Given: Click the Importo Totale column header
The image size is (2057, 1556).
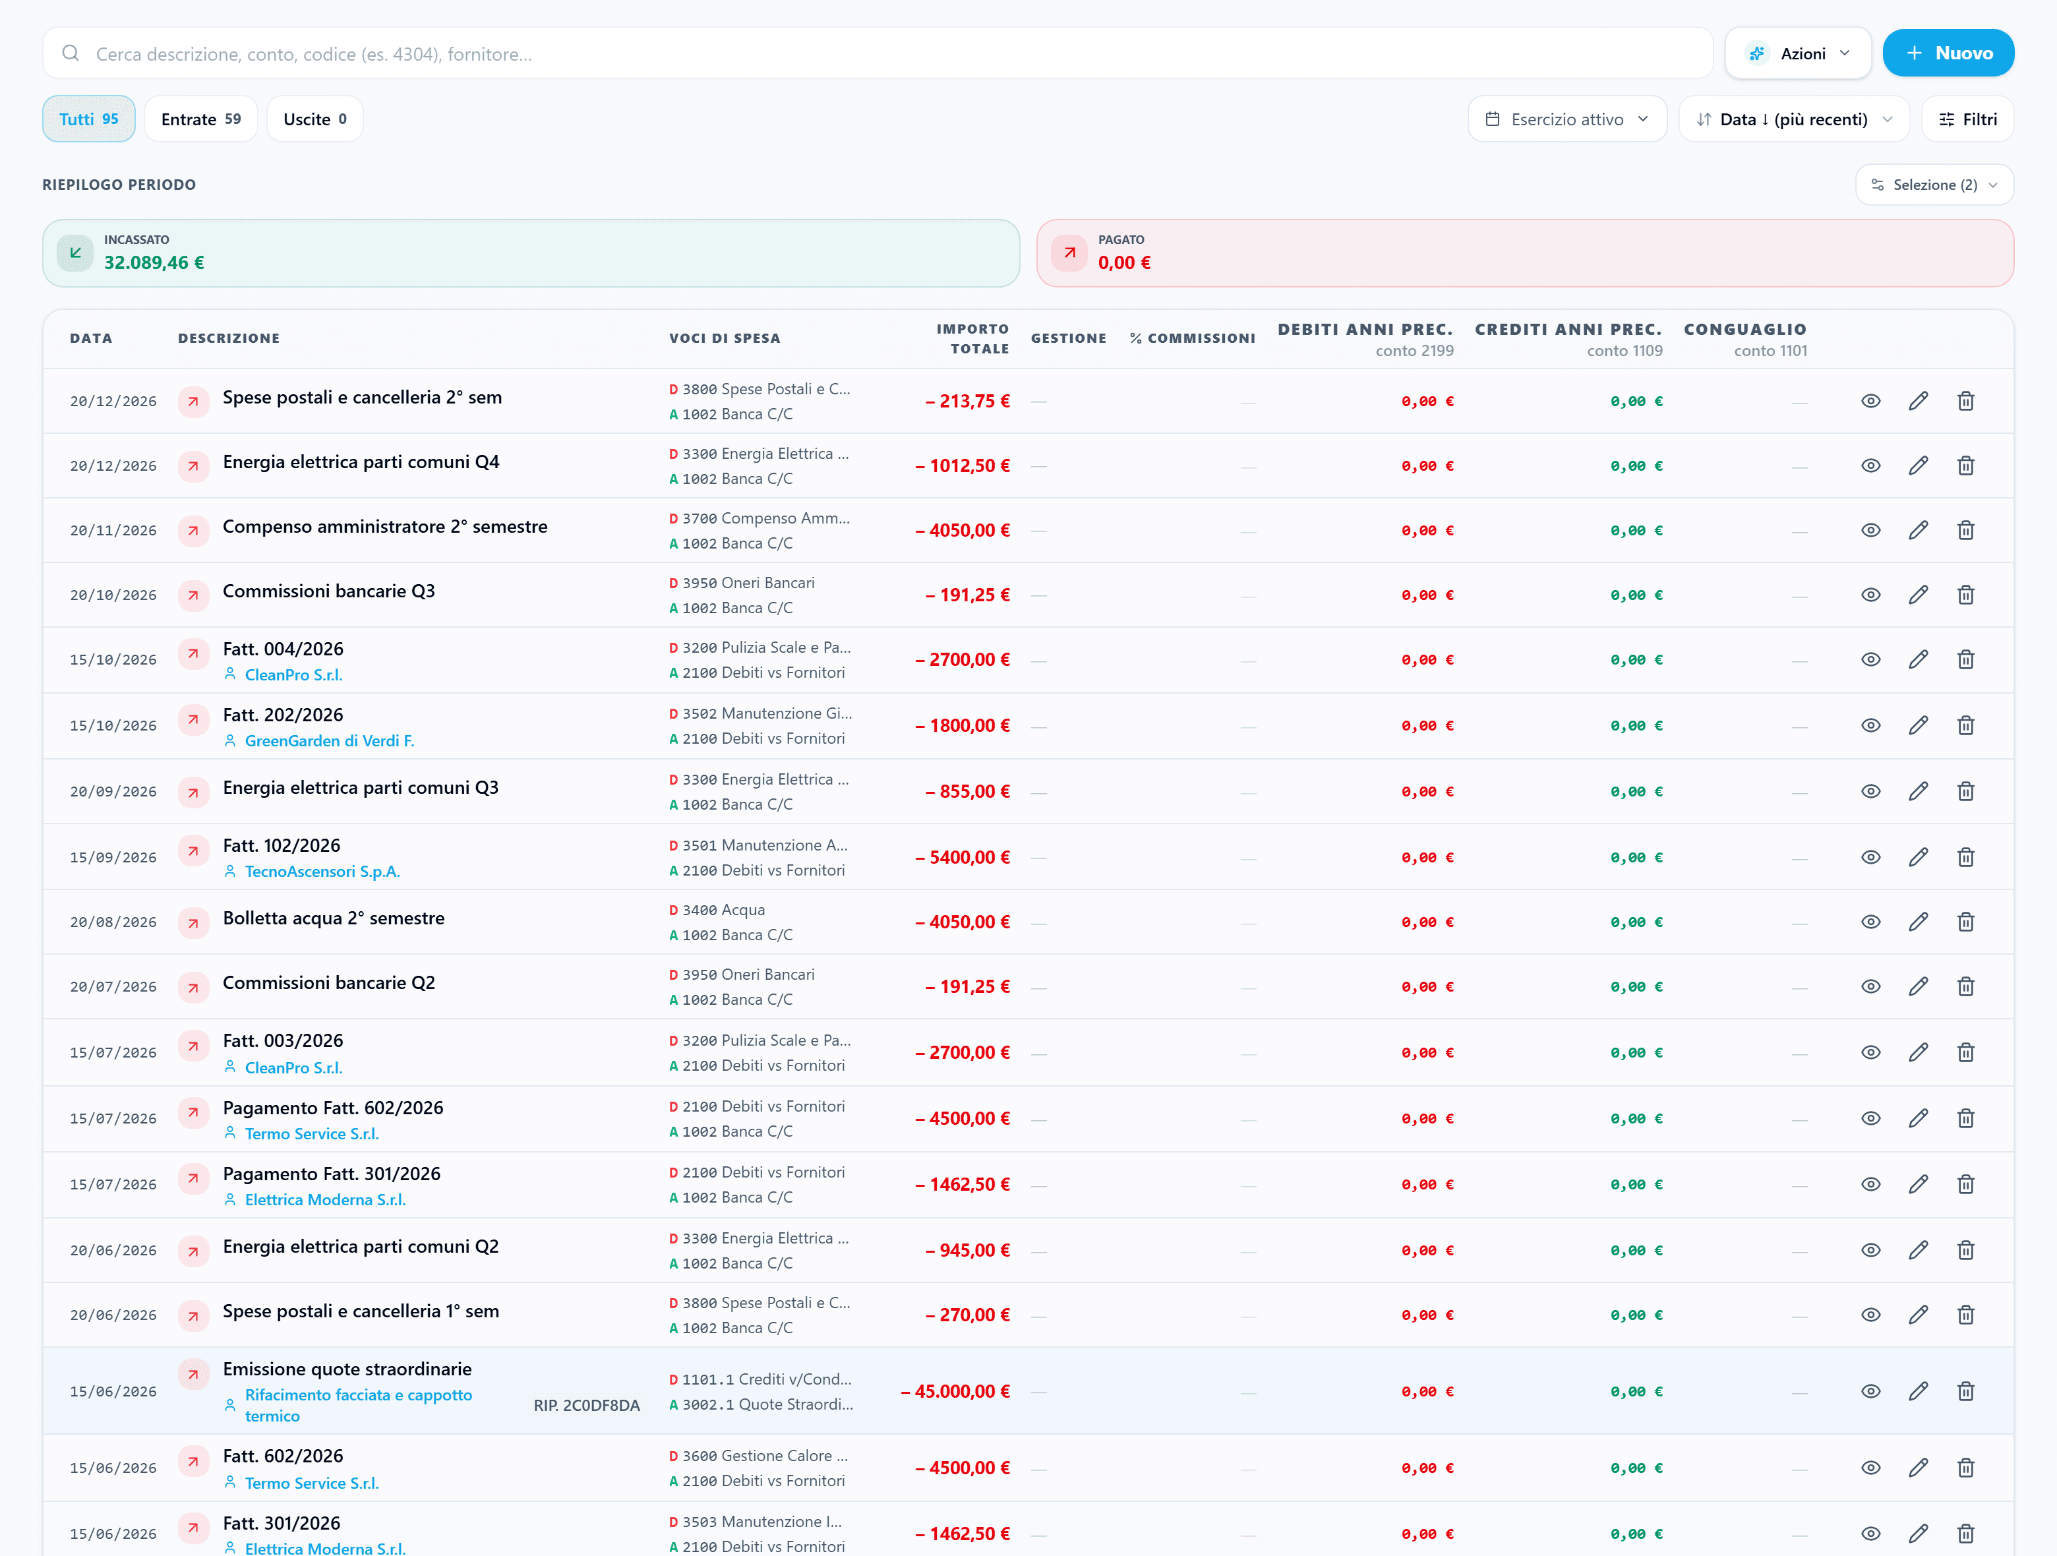Looking at the screenshot, I should 972,338.
